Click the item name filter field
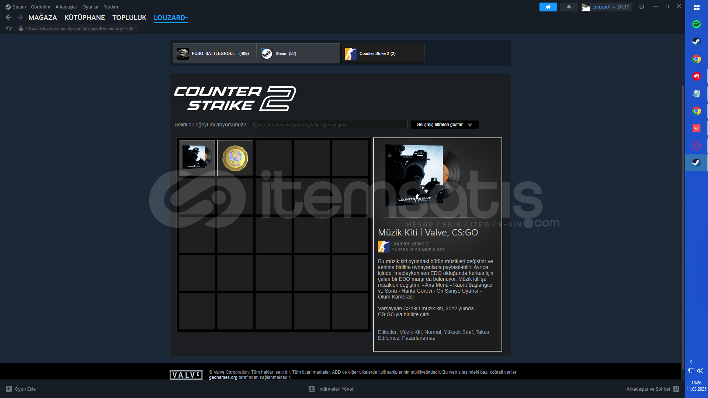The image size is (708, 398). (x=329, y=125)
